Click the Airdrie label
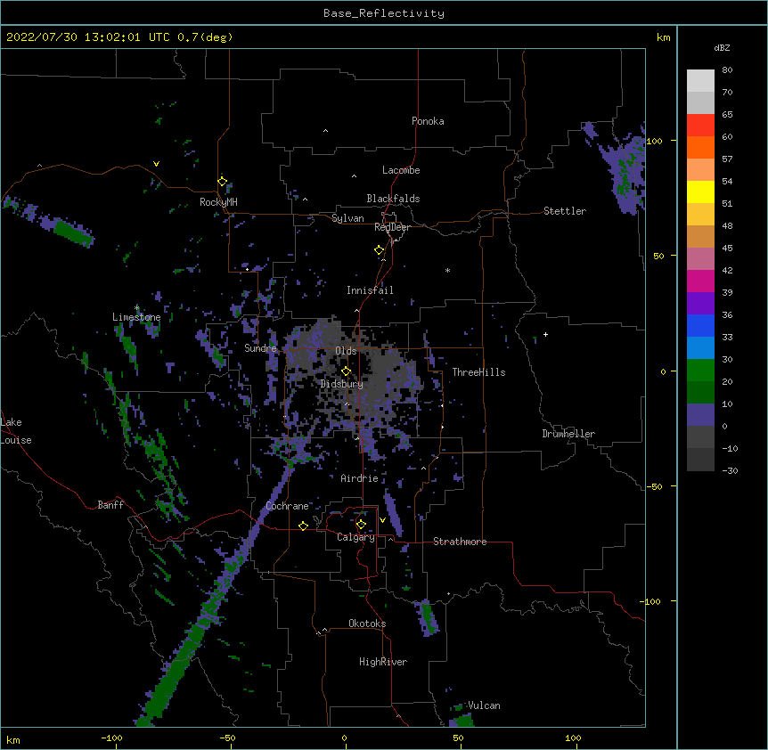The width and height of the screenshot is (768, 750). point(360,478)
